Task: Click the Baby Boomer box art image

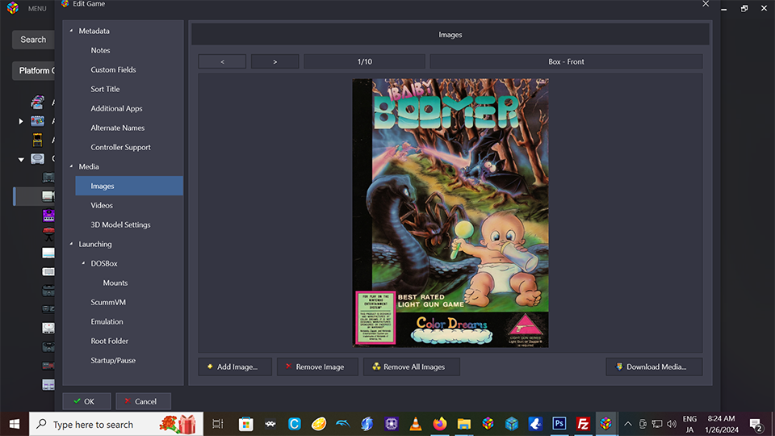Action: click(x=450, y=213)
